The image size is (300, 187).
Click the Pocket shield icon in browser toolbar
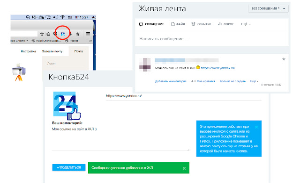(x=55, y=34)
